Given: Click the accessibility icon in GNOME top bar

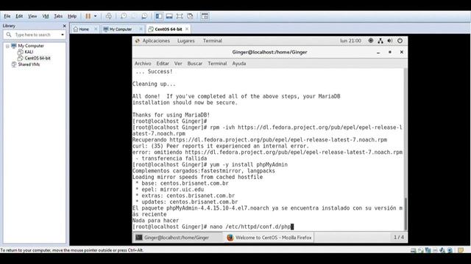Looking at the screenshot, I should 371,41.
